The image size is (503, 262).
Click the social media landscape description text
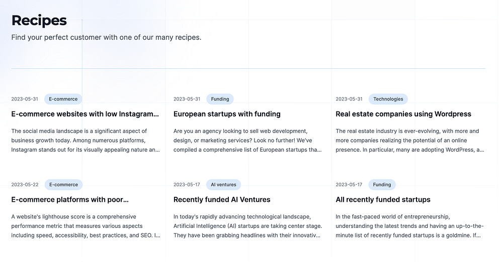(86, 140)
